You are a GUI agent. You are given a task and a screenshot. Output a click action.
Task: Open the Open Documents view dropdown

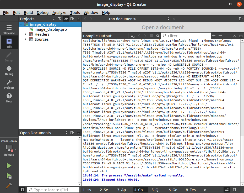pos(44,133)
